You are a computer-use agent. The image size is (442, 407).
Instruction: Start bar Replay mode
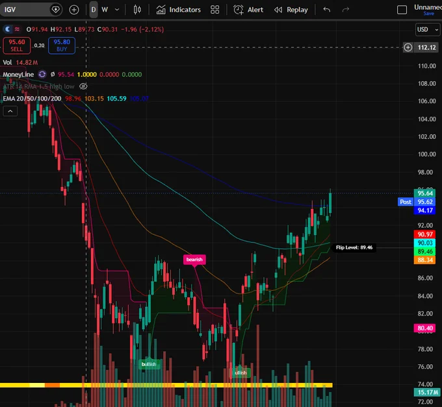pos(291,10)
